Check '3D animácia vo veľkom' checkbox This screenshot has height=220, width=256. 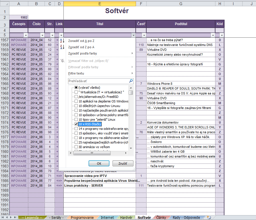click(76, 147)
